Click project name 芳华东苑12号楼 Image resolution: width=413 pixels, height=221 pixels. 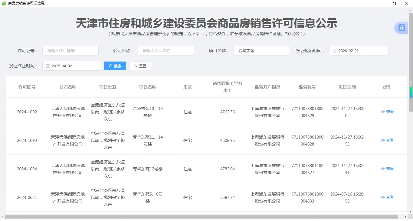[x=148, y=169]
